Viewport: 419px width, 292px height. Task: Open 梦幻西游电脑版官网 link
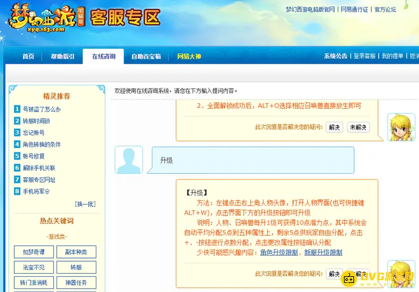(310, 9)
